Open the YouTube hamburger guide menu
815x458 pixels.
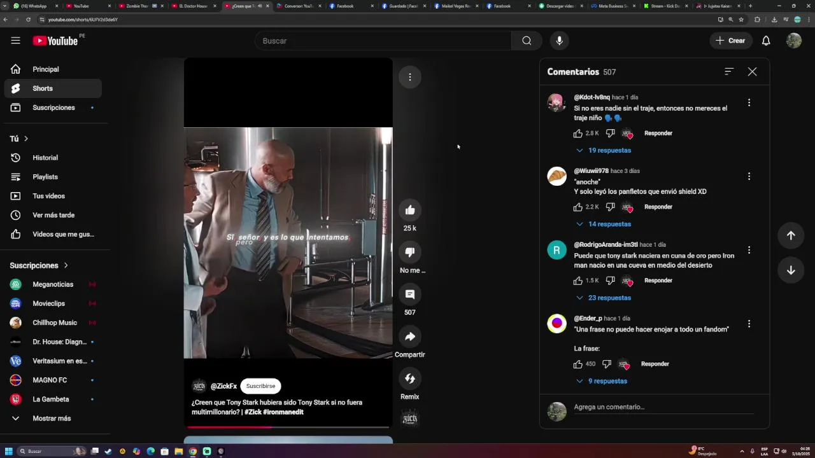[x=15, y=41]
